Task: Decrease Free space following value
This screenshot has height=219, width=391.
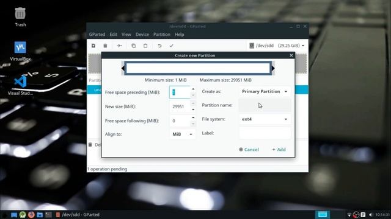Action: point(193,123)
